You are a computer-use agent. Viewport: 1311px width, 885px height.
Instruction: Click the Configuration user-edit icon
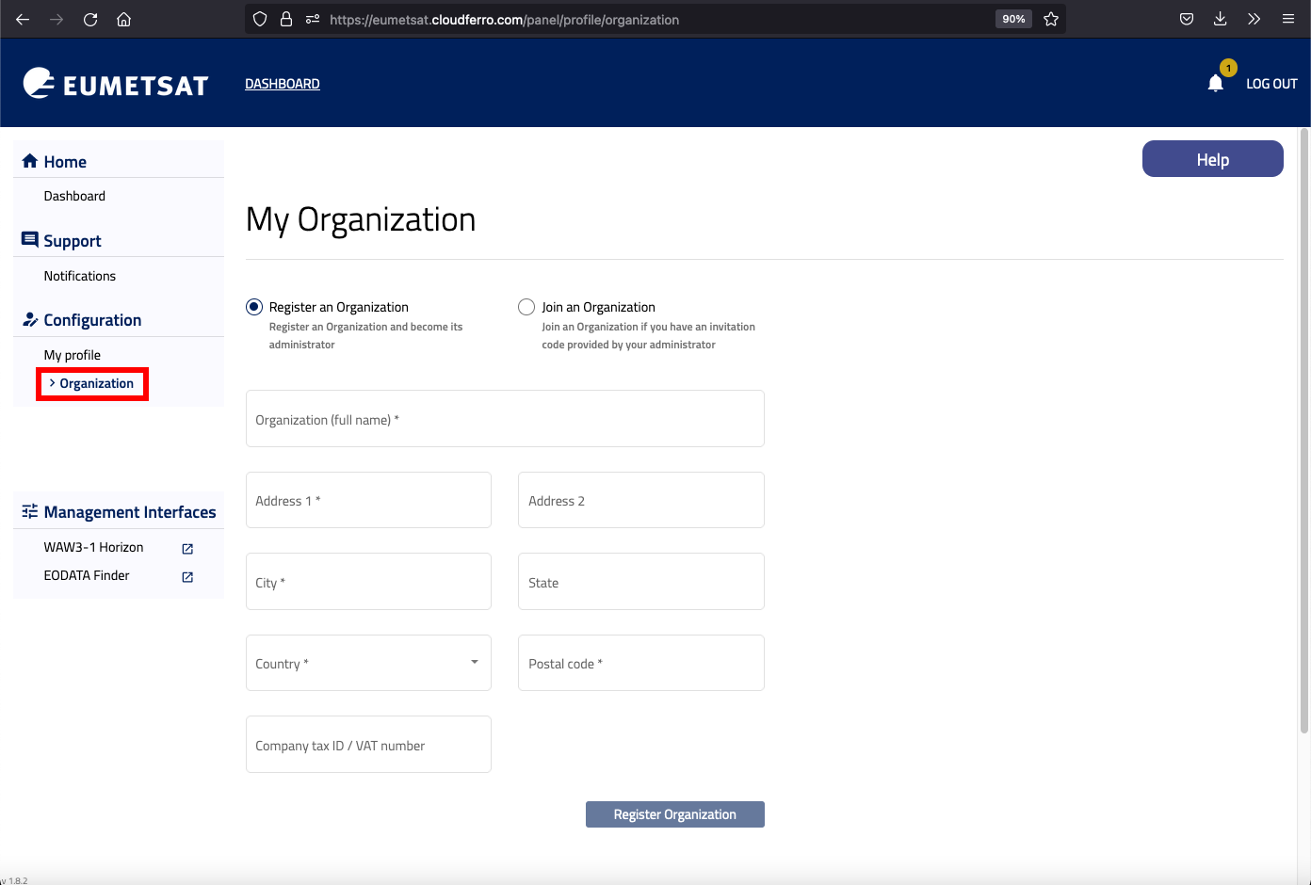click(x=30, y=319)
